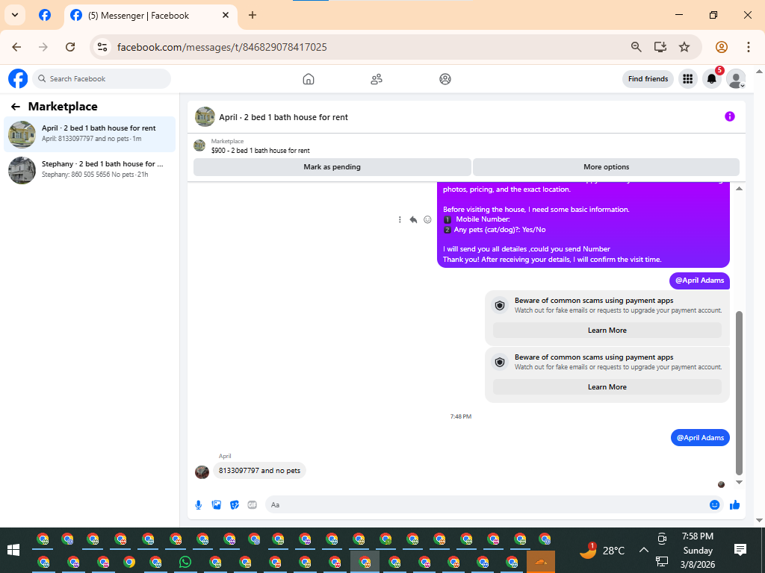Open the Friends icon in top navigation

377,79
